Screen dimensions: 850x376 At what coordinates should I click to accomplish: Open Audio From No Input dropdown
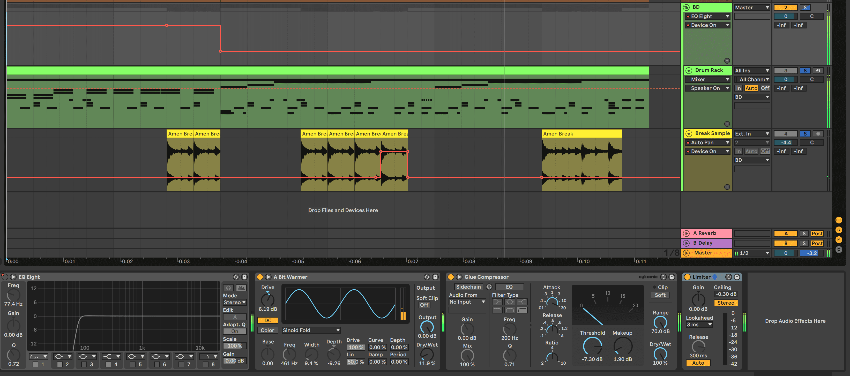pos(467,302)
